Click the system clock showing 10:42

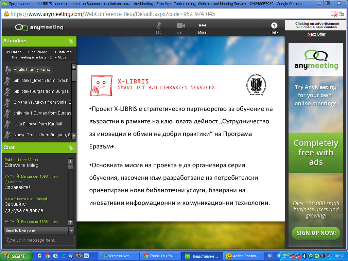(x=339, y=256)
